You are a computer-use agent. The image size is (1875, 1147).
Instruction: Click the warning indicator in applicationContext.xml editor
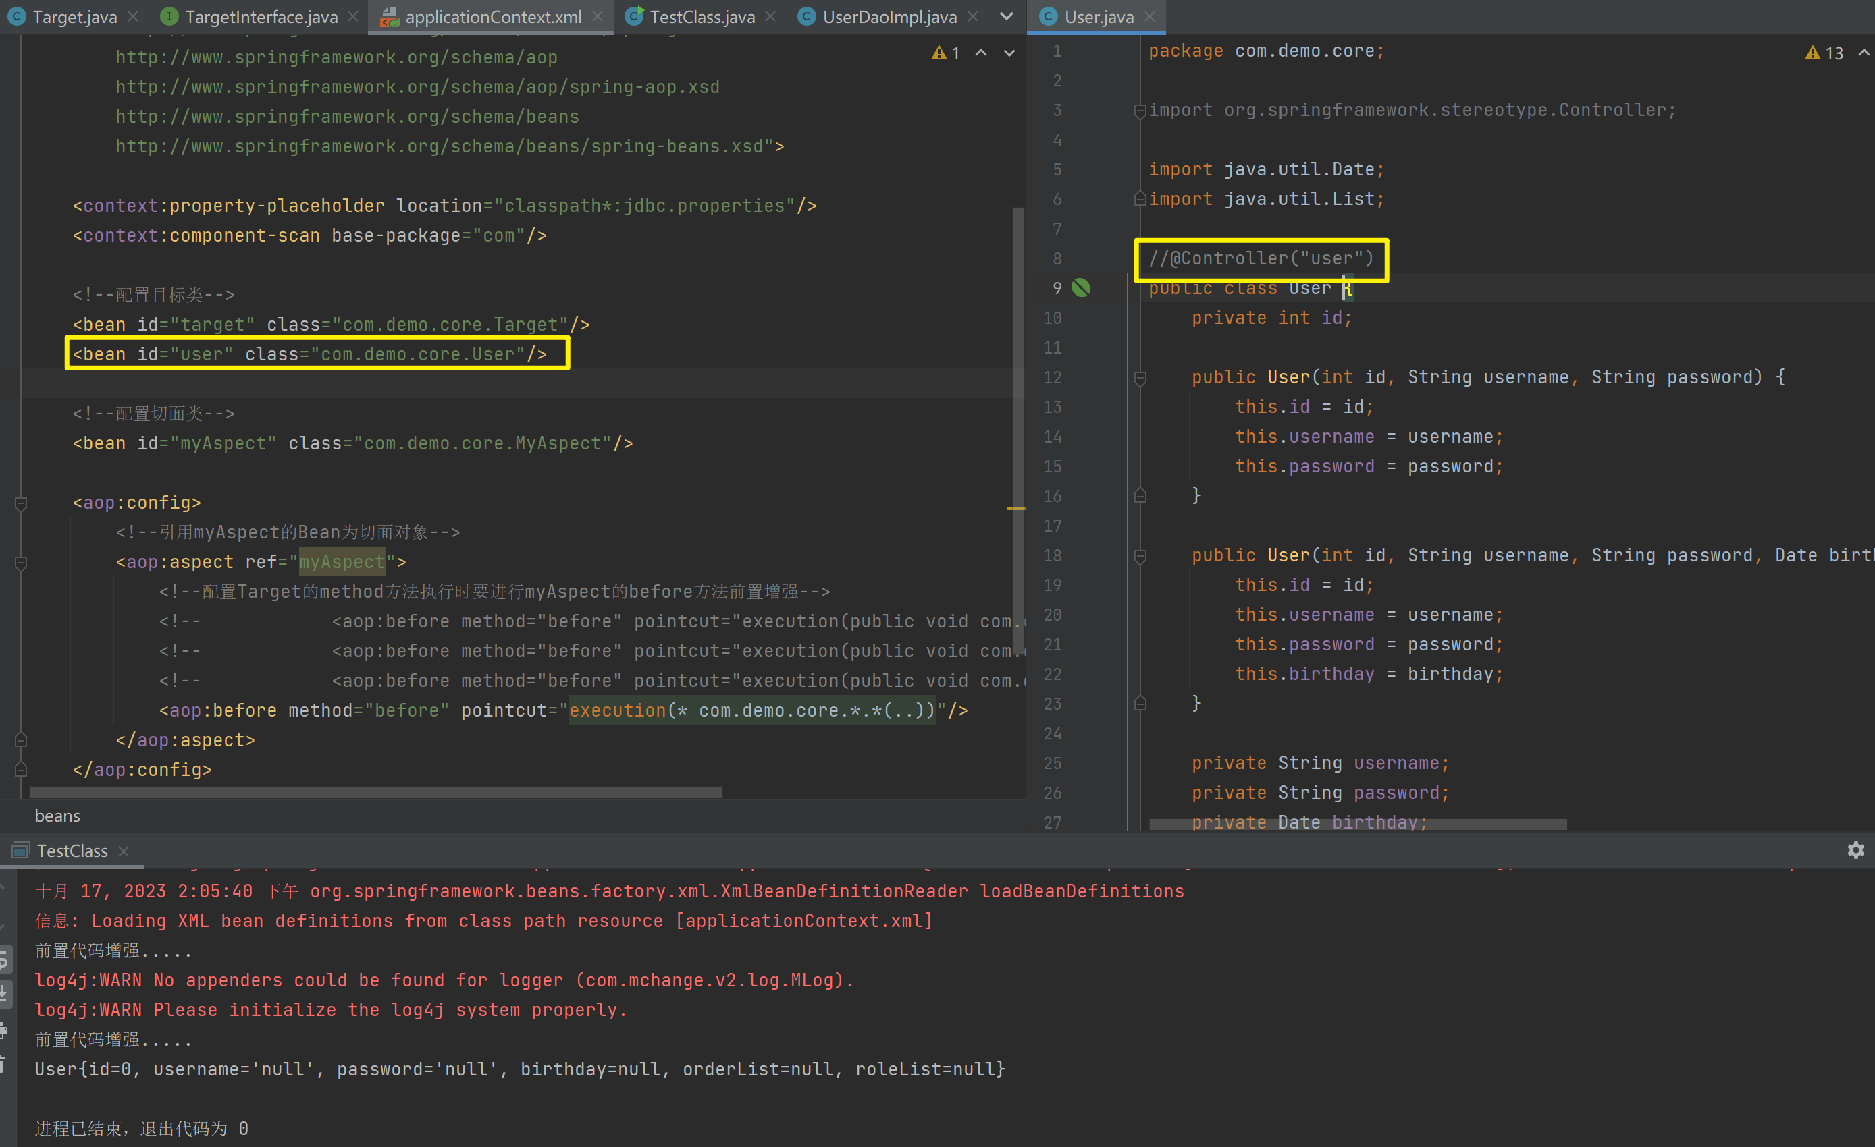(x=946, y=53)
